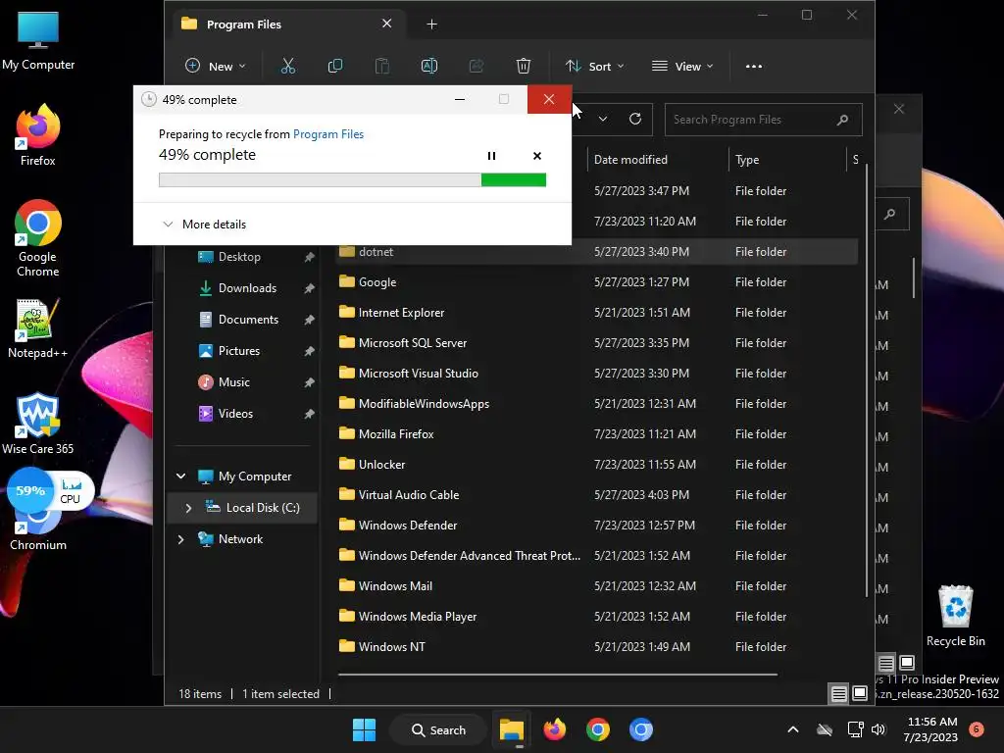The height and width of the screenshot is (753, 1004).
Task: Expand the Network tree node
Action: 181,539
